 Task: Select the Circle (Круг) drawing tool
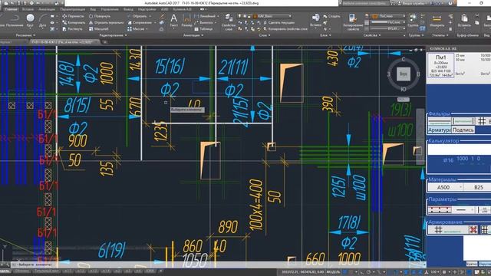tap(30, 21)
